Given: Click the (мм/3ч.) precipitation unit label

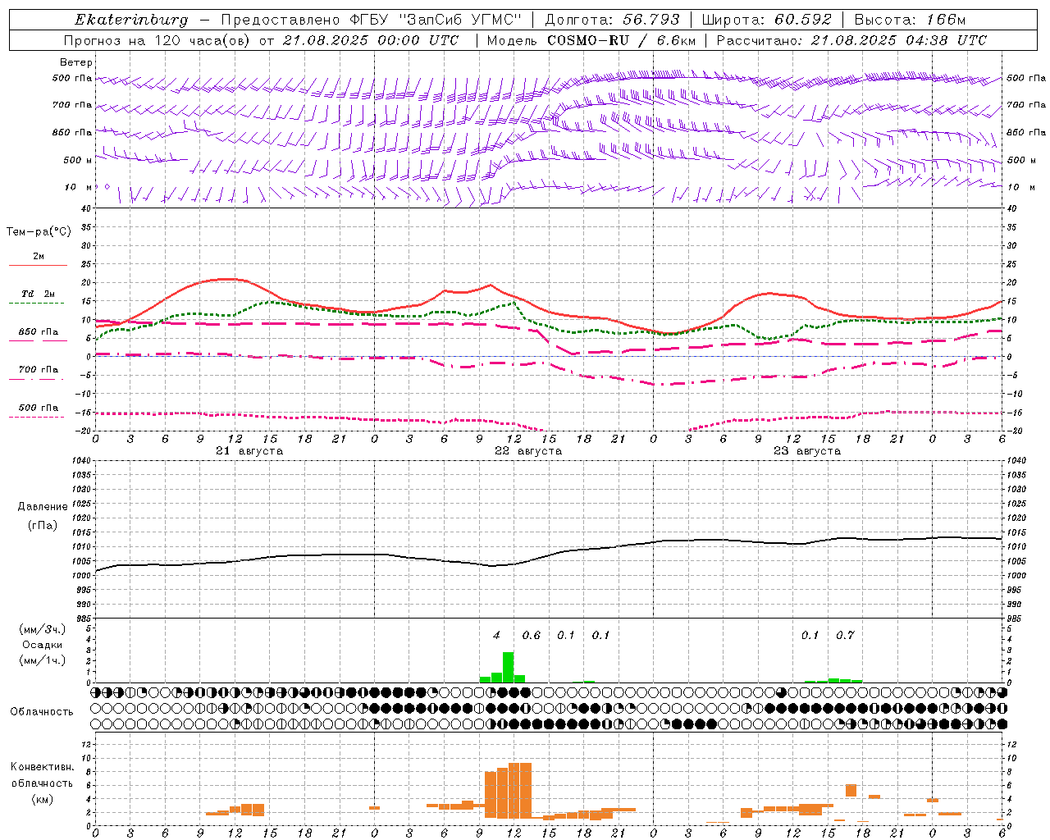Looking at the screenshot, I should point(43,630).
